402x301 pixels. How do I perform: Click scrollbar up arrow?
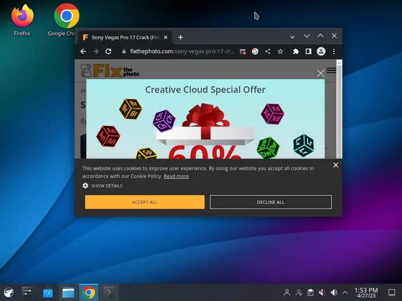point(339,62)
